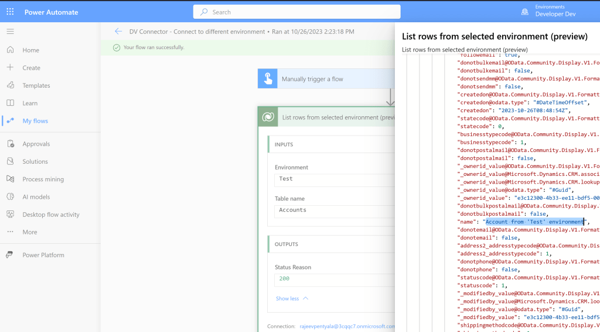Click the Approvals icon in the sidebar
The image size is (600, 332).
click(x=11, y=144)
